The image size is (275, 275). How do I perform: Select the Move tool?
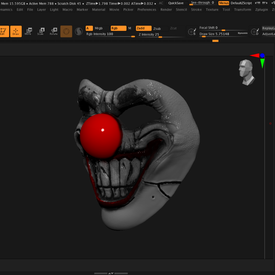28,31
